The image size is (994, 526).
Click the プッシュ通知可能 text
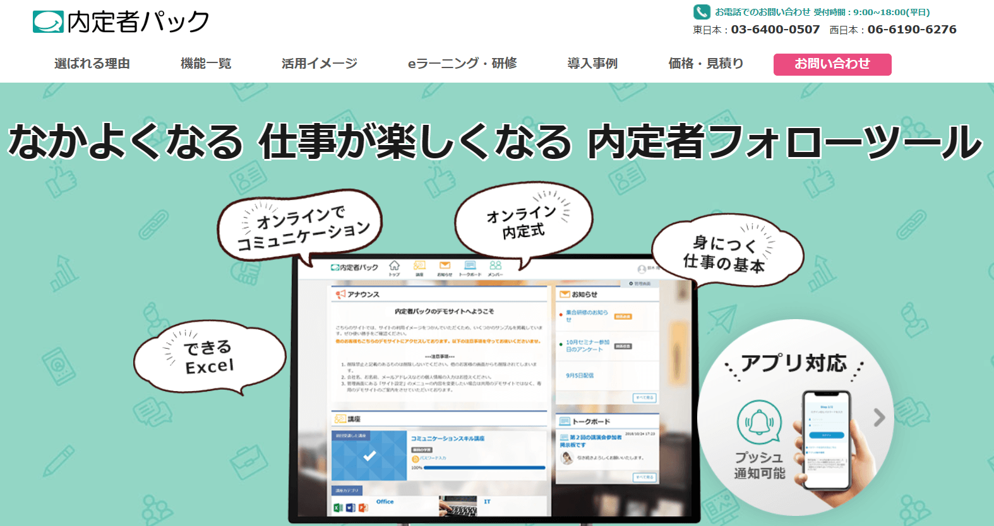(760, 465)
